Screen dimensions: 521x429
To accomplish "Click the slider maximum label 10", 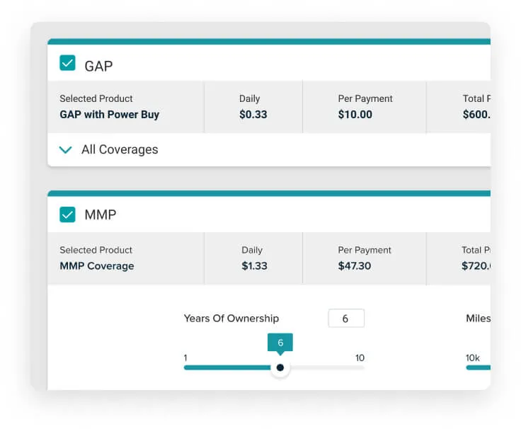I will tap(360, 357).
